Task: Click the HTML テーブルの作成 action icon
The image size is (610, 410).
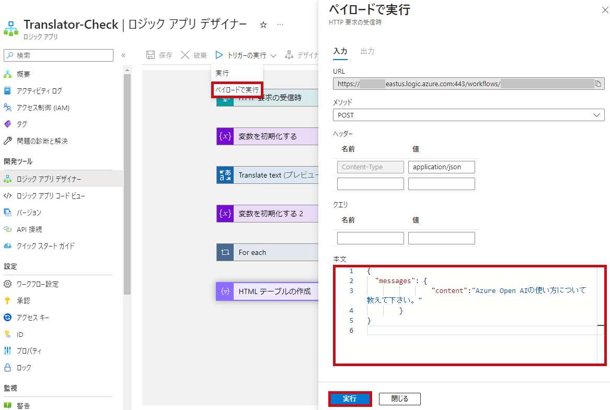Action: tap(225, 291)
